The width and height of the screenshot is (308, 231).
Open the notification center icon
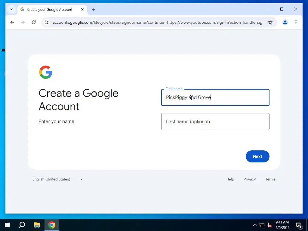click(298, 225)
